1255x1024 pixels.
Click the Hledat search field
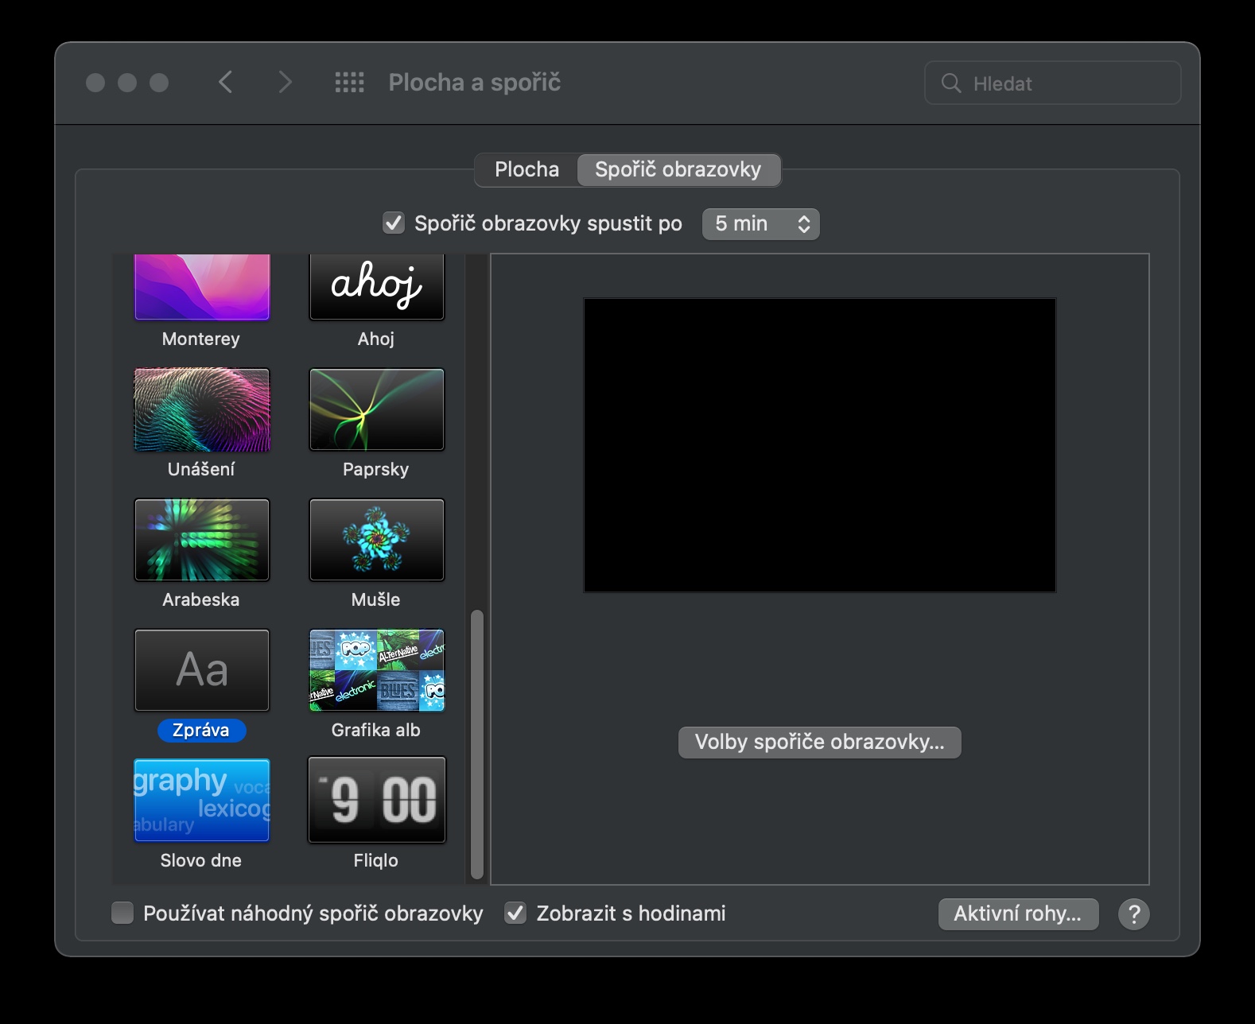click(1052, 83)
